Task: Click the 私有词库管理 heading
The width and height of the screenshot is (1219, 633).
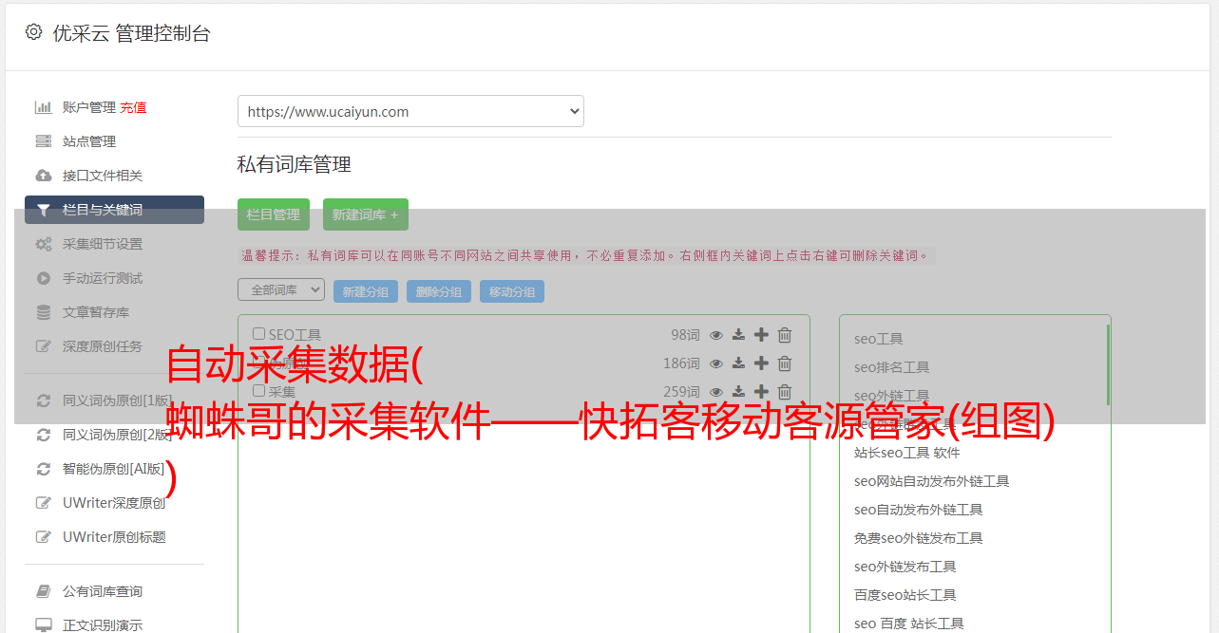Action: [x=295, y=164]
